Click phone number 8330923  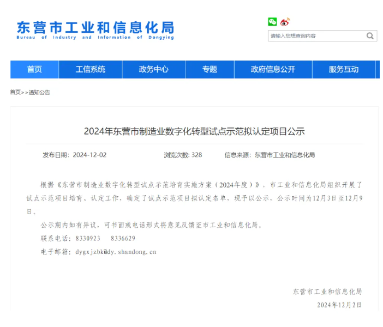point(88,238)
